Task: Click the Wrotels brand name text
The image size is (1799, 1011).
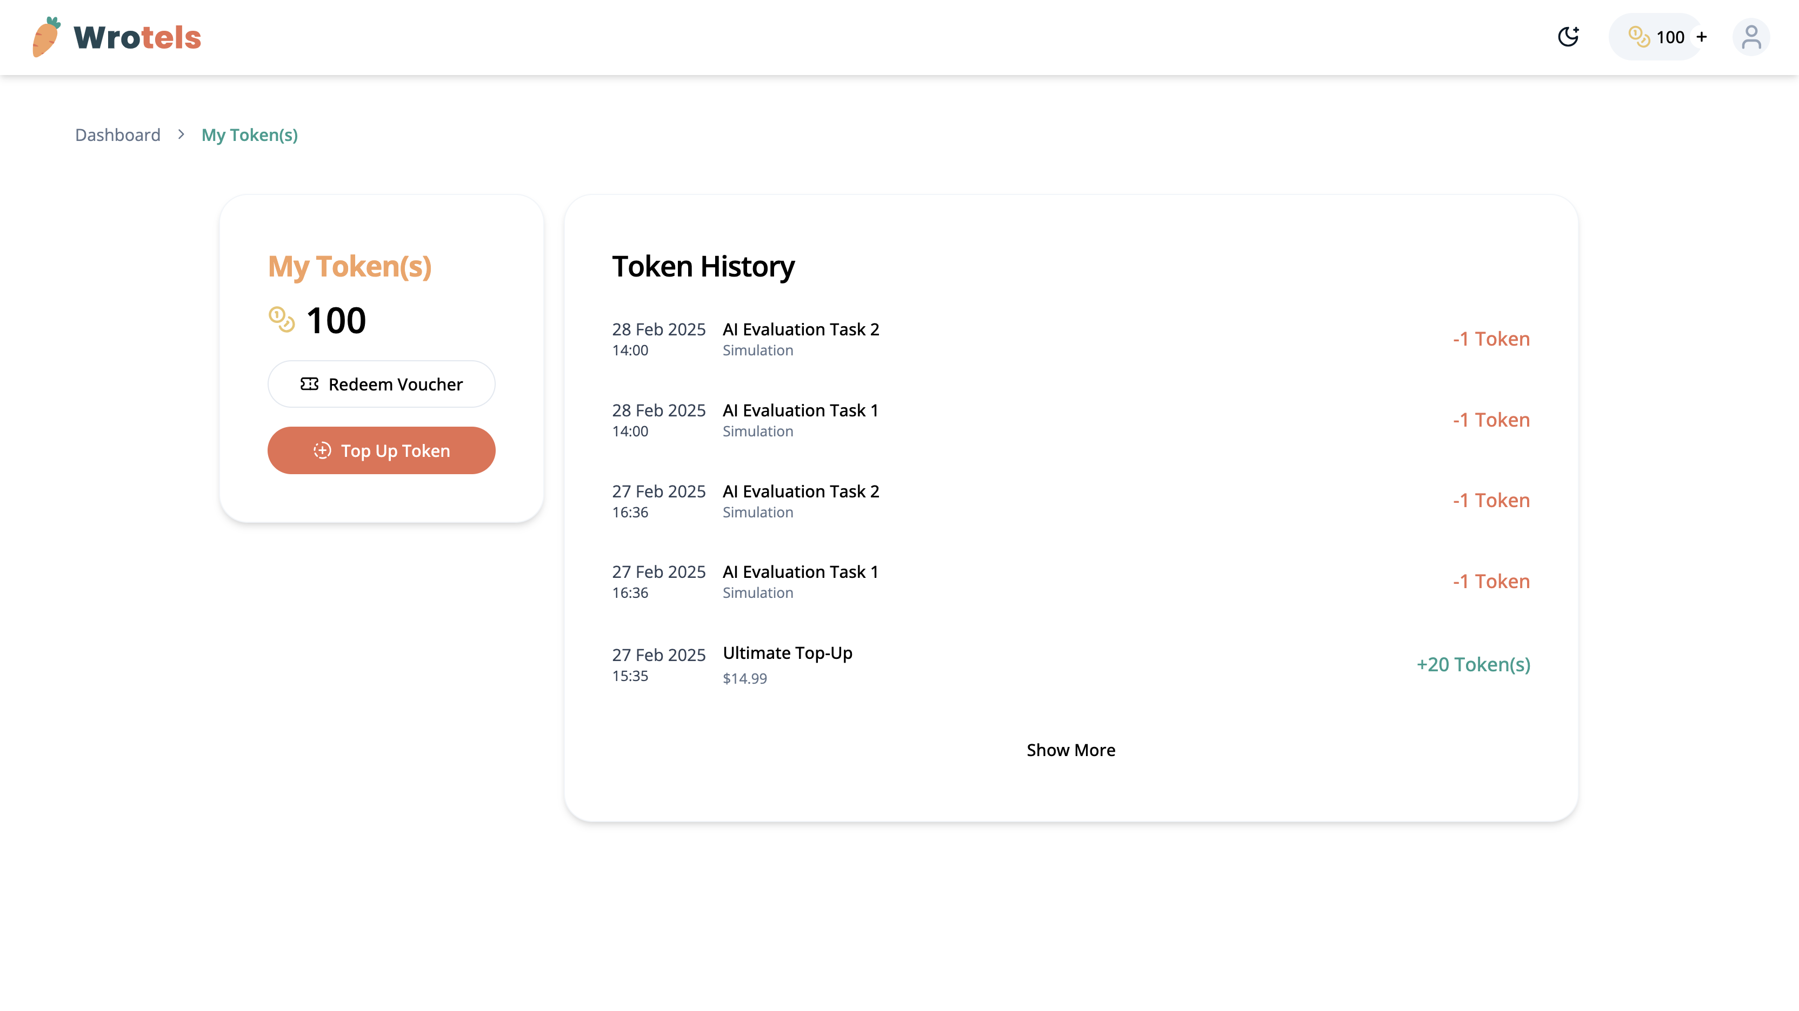Action: [137, 38]
